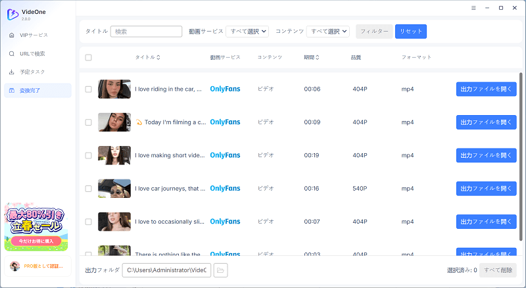Open thumbnail of "I love to occasionally"
526x288 pixels.
[114, 222]
